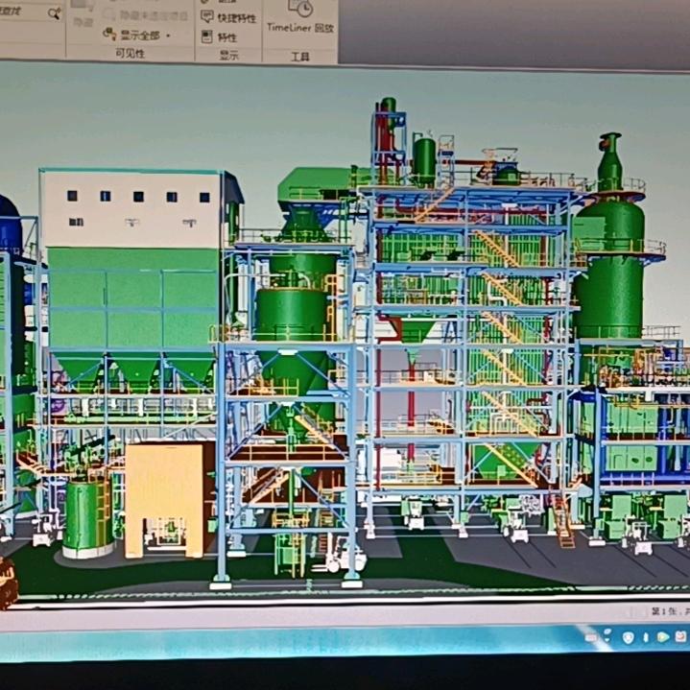Click the 特性 properties panel icon
Viewport: 690px width, 690px height.
(205, 36)
